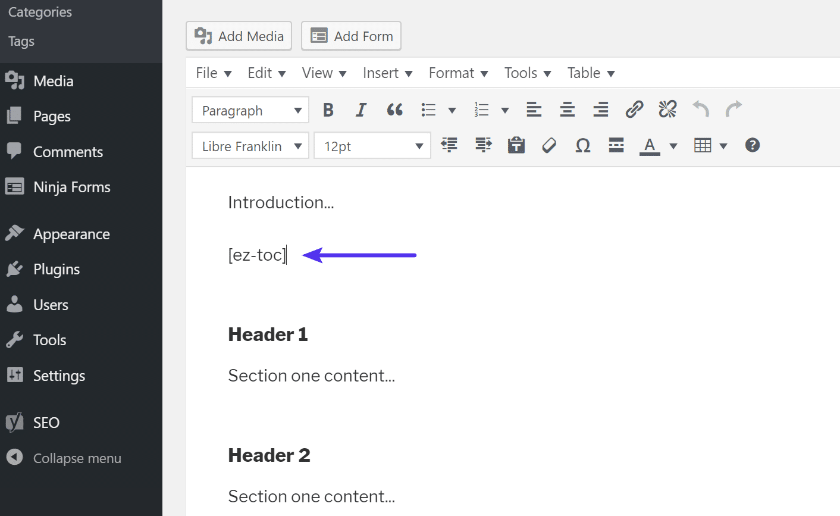The height and width of the screenshot is (516, 840).
Task: Insert a blockquote
Action: 394,110
